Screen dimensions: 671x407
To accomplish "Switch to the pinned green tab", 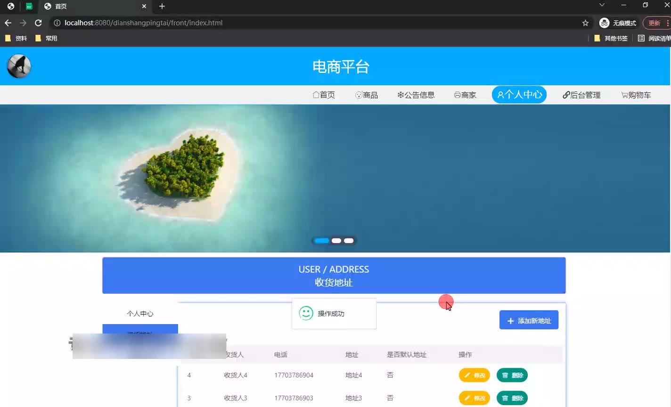I will coord(29,6).
